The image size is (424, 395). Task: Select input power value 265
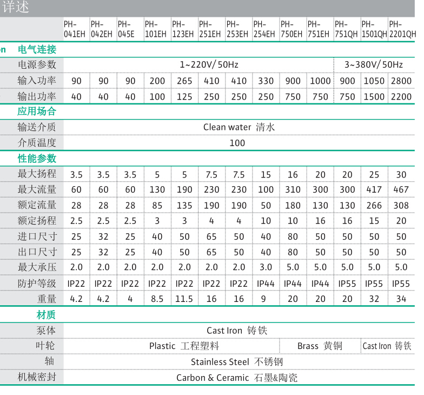coord(184,81)
